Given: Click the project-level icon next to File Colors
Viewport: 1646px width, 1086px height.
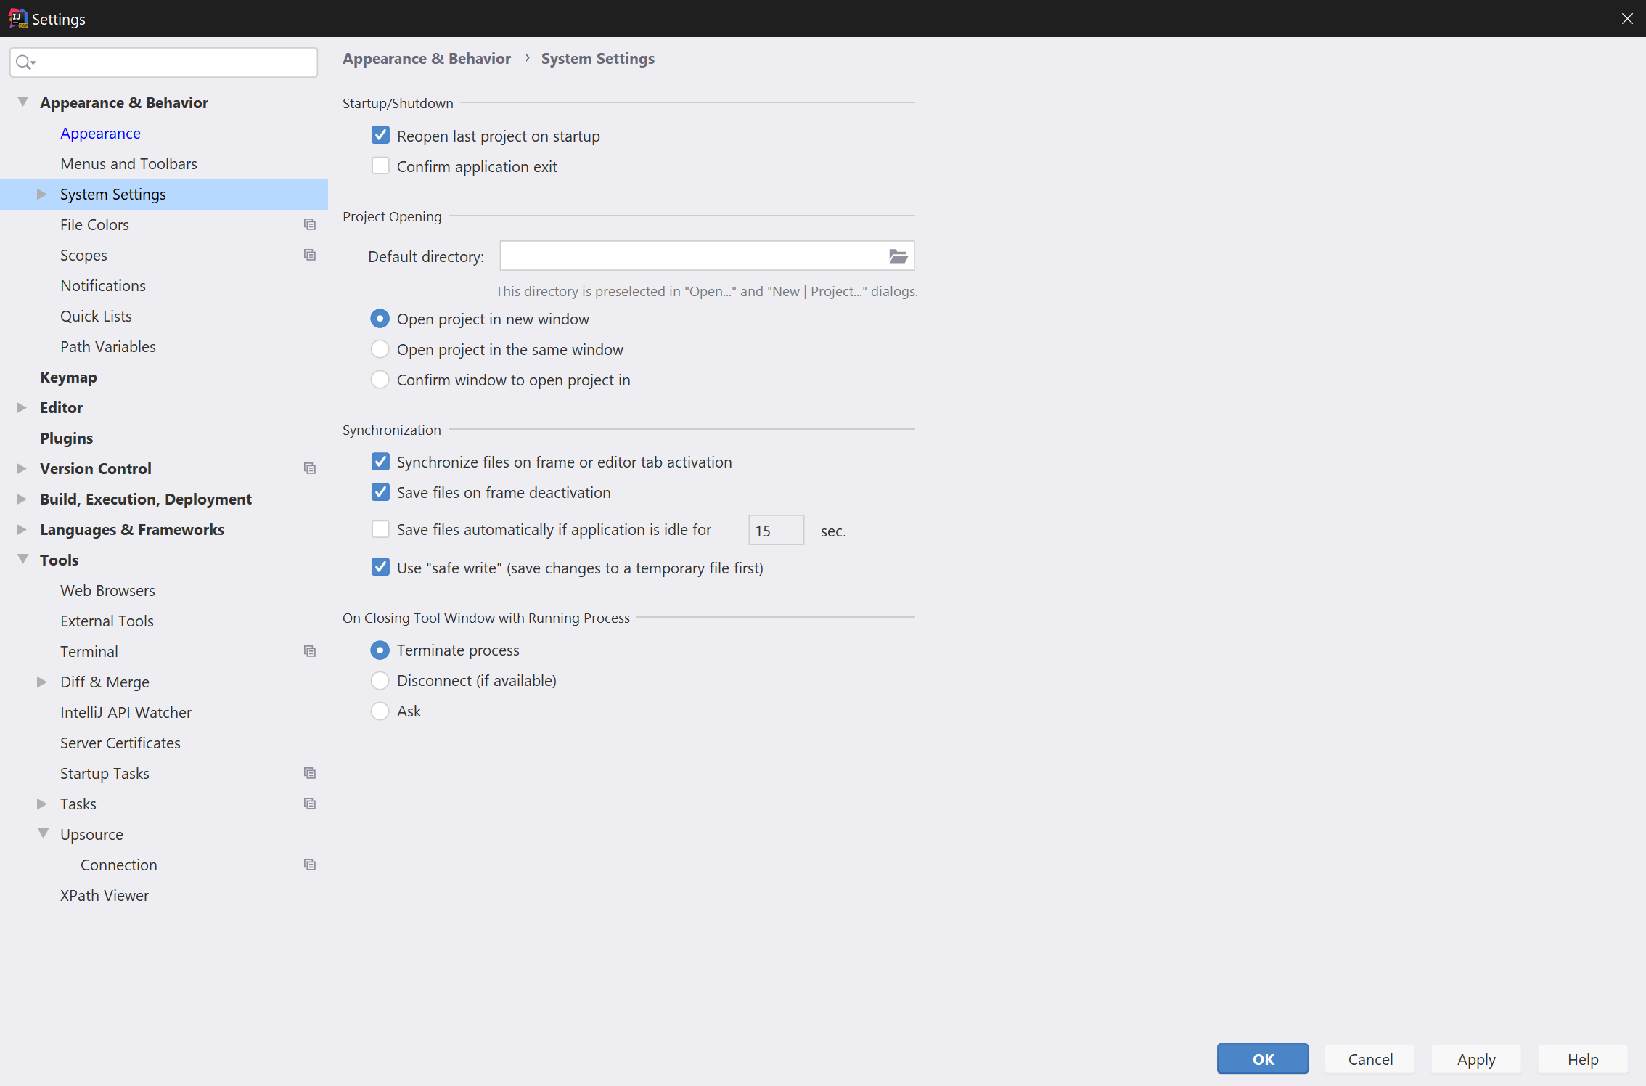Looking at the screenshot, I should click(x=310, y=225).
